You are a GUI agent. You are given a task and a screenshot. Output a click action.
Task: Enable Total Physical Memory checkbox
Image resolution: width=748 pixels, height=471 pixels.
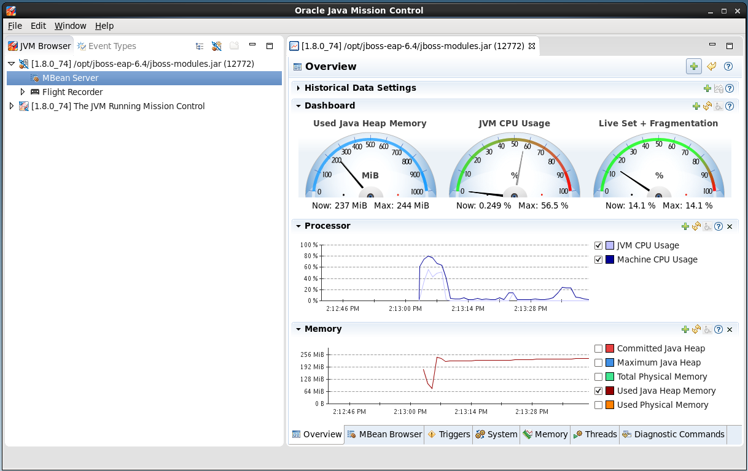[599, 377]
